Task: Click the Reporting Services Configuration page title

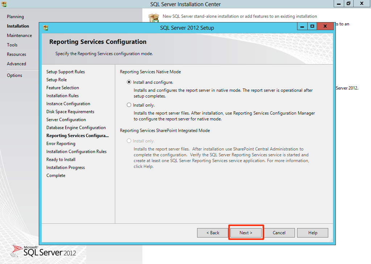Action: pyautogui.click(x=98, y=42)
